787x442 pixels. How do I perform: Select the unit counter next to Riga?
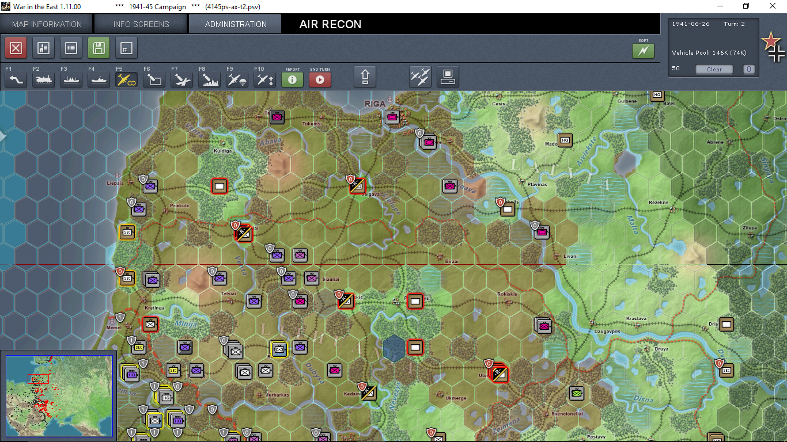pyautogui.click(x=392, y=117)
